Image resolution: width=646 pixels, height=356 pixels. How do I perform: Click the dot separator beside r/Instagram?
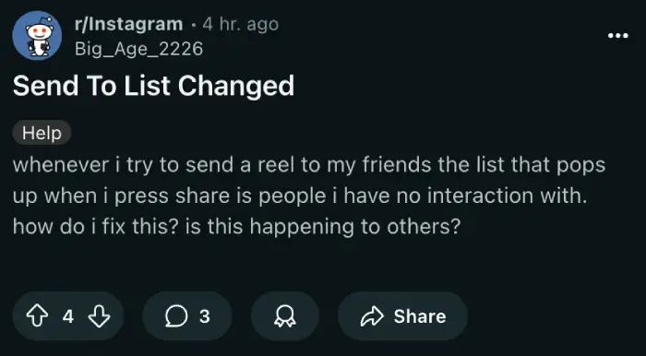click(193, 25)
